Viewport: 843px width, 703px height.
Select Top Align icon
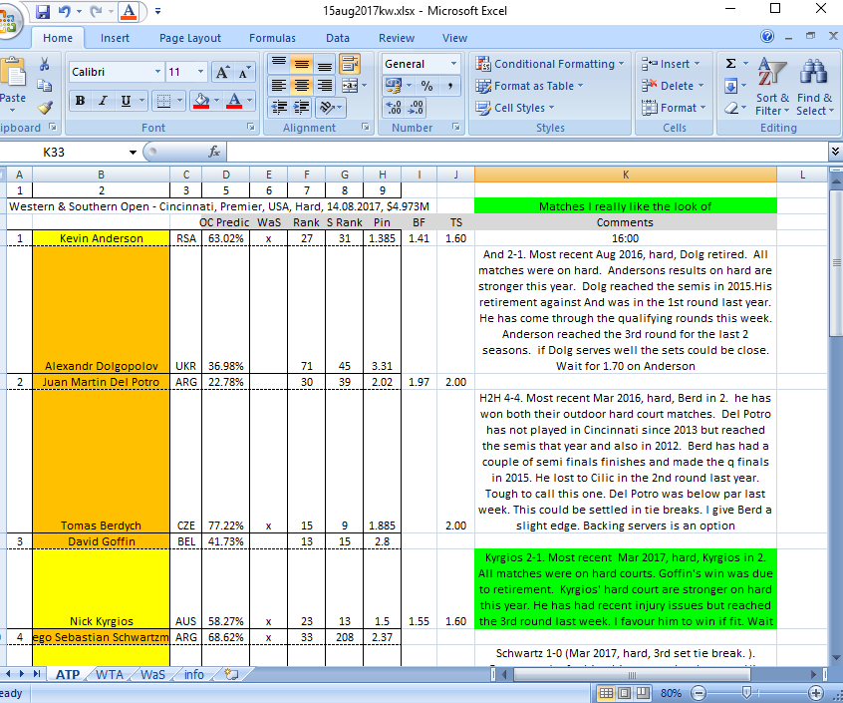(278, 64)
